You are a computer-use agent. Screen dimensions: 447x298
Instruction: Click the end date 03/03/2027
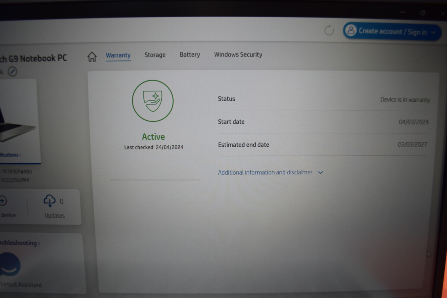tap(412, 145)
